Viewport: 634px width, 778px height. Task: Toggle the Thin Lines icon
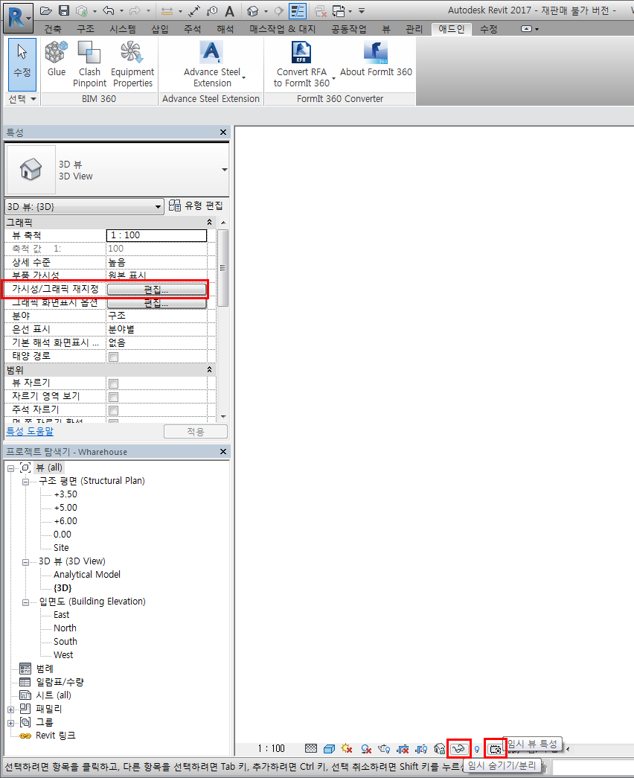pyautogui.click(x=297, y=10)
